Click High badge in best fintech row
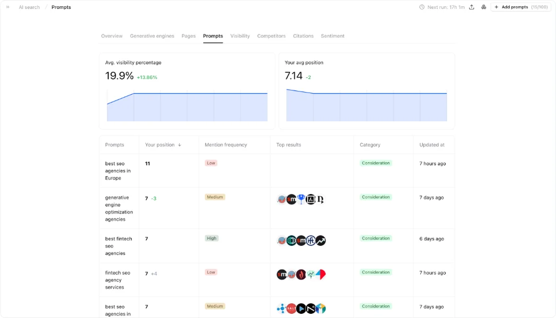 pyautogui.click(x=212, y=238)
